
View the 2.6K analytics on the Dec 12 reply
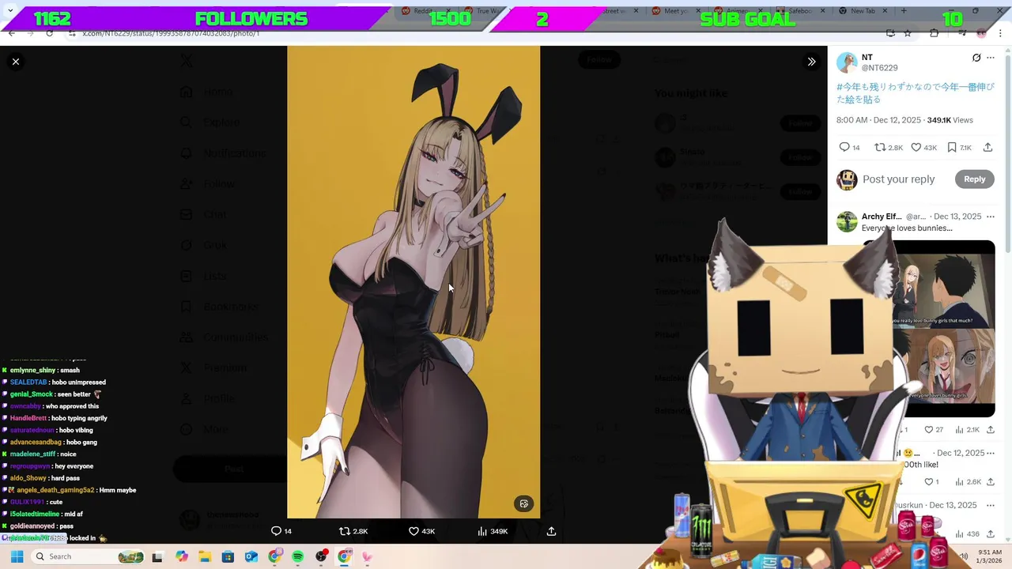[968, 482]
